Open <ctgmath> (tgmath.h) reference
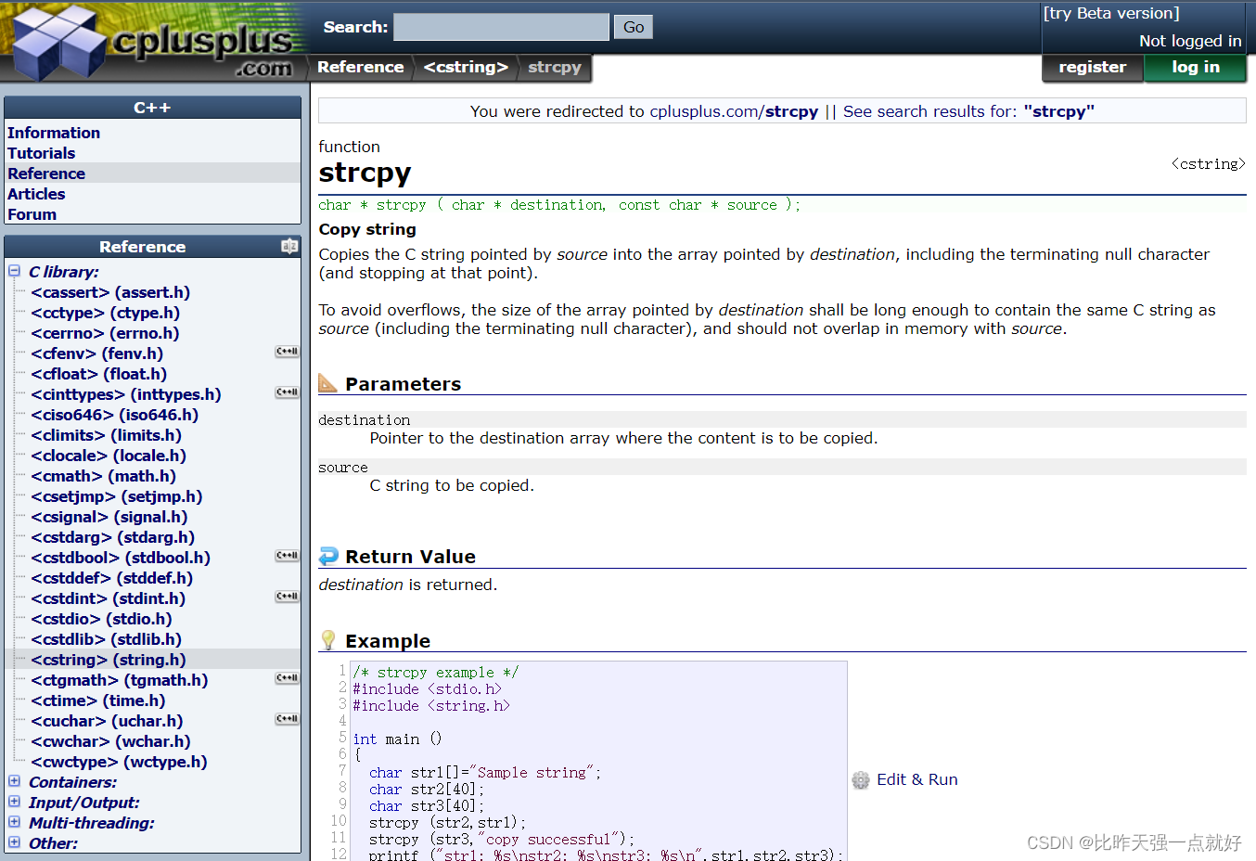 120,680
